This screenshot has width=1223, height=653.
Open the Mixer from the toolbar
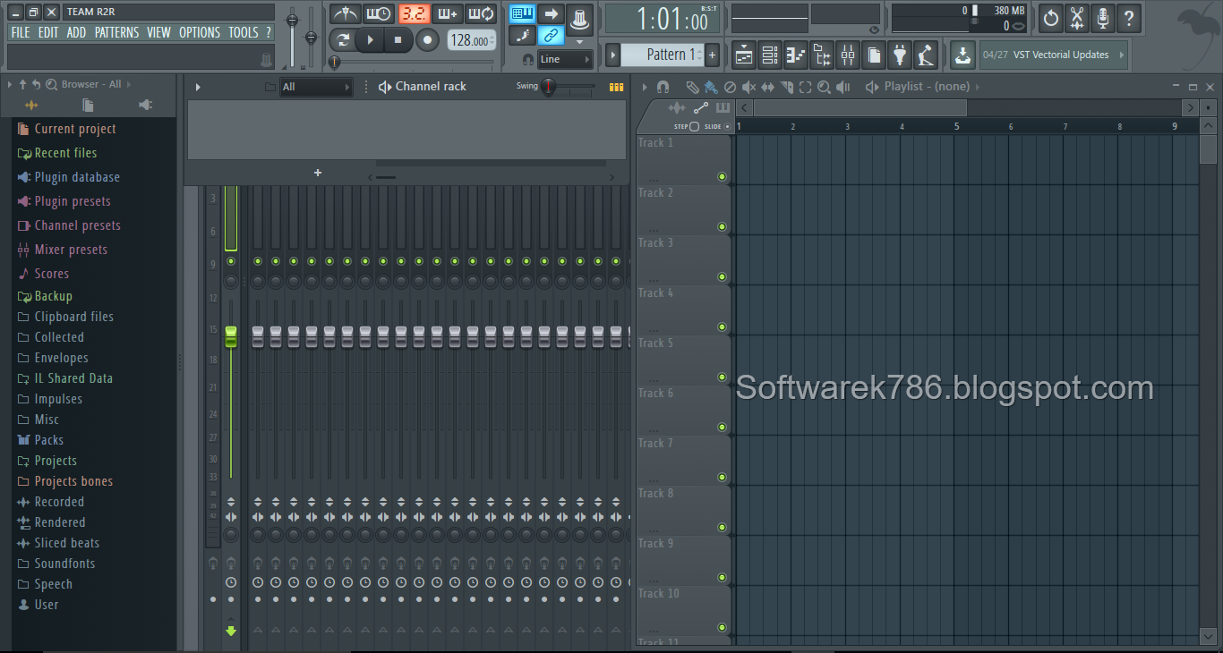pos(848,55)
